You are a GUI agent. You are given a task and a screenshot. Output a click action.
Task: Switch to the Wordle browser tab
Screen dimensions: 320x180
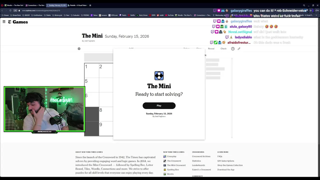pos(14,5)
